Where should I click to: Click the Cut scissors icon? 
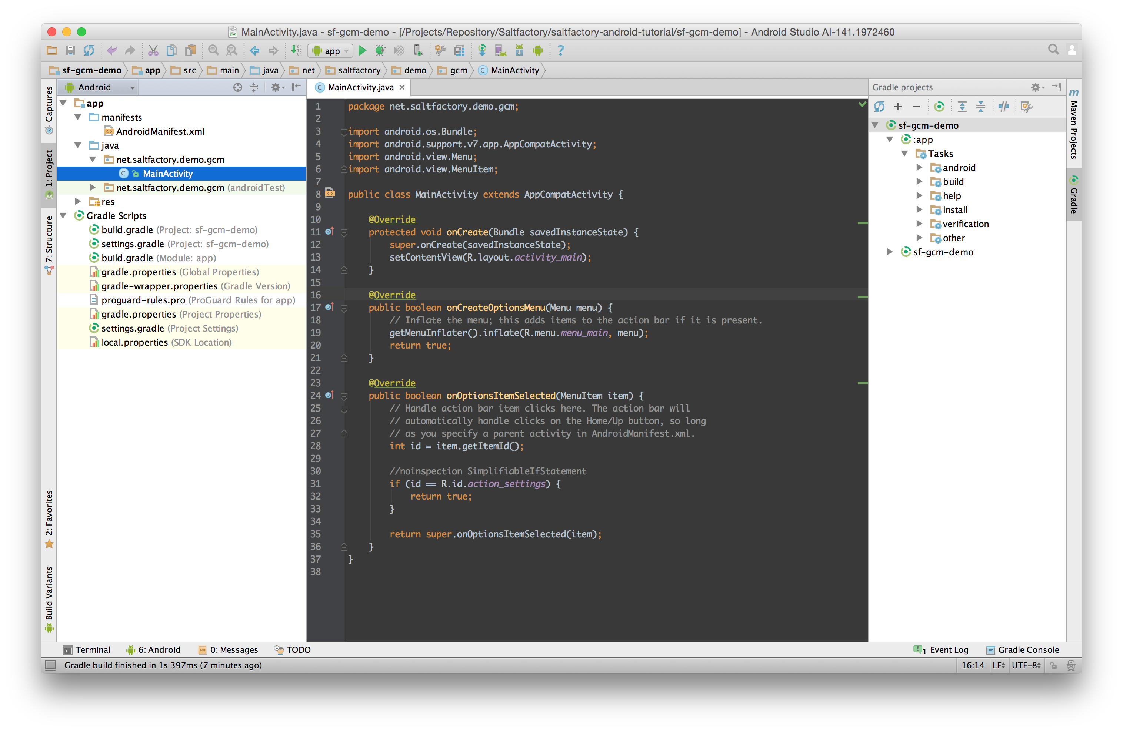(x=153, y=50)
